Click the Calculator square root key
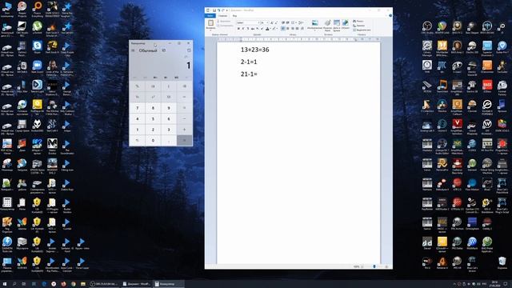Viewport: 512px width, 288px height. click(x=169, y=97)
